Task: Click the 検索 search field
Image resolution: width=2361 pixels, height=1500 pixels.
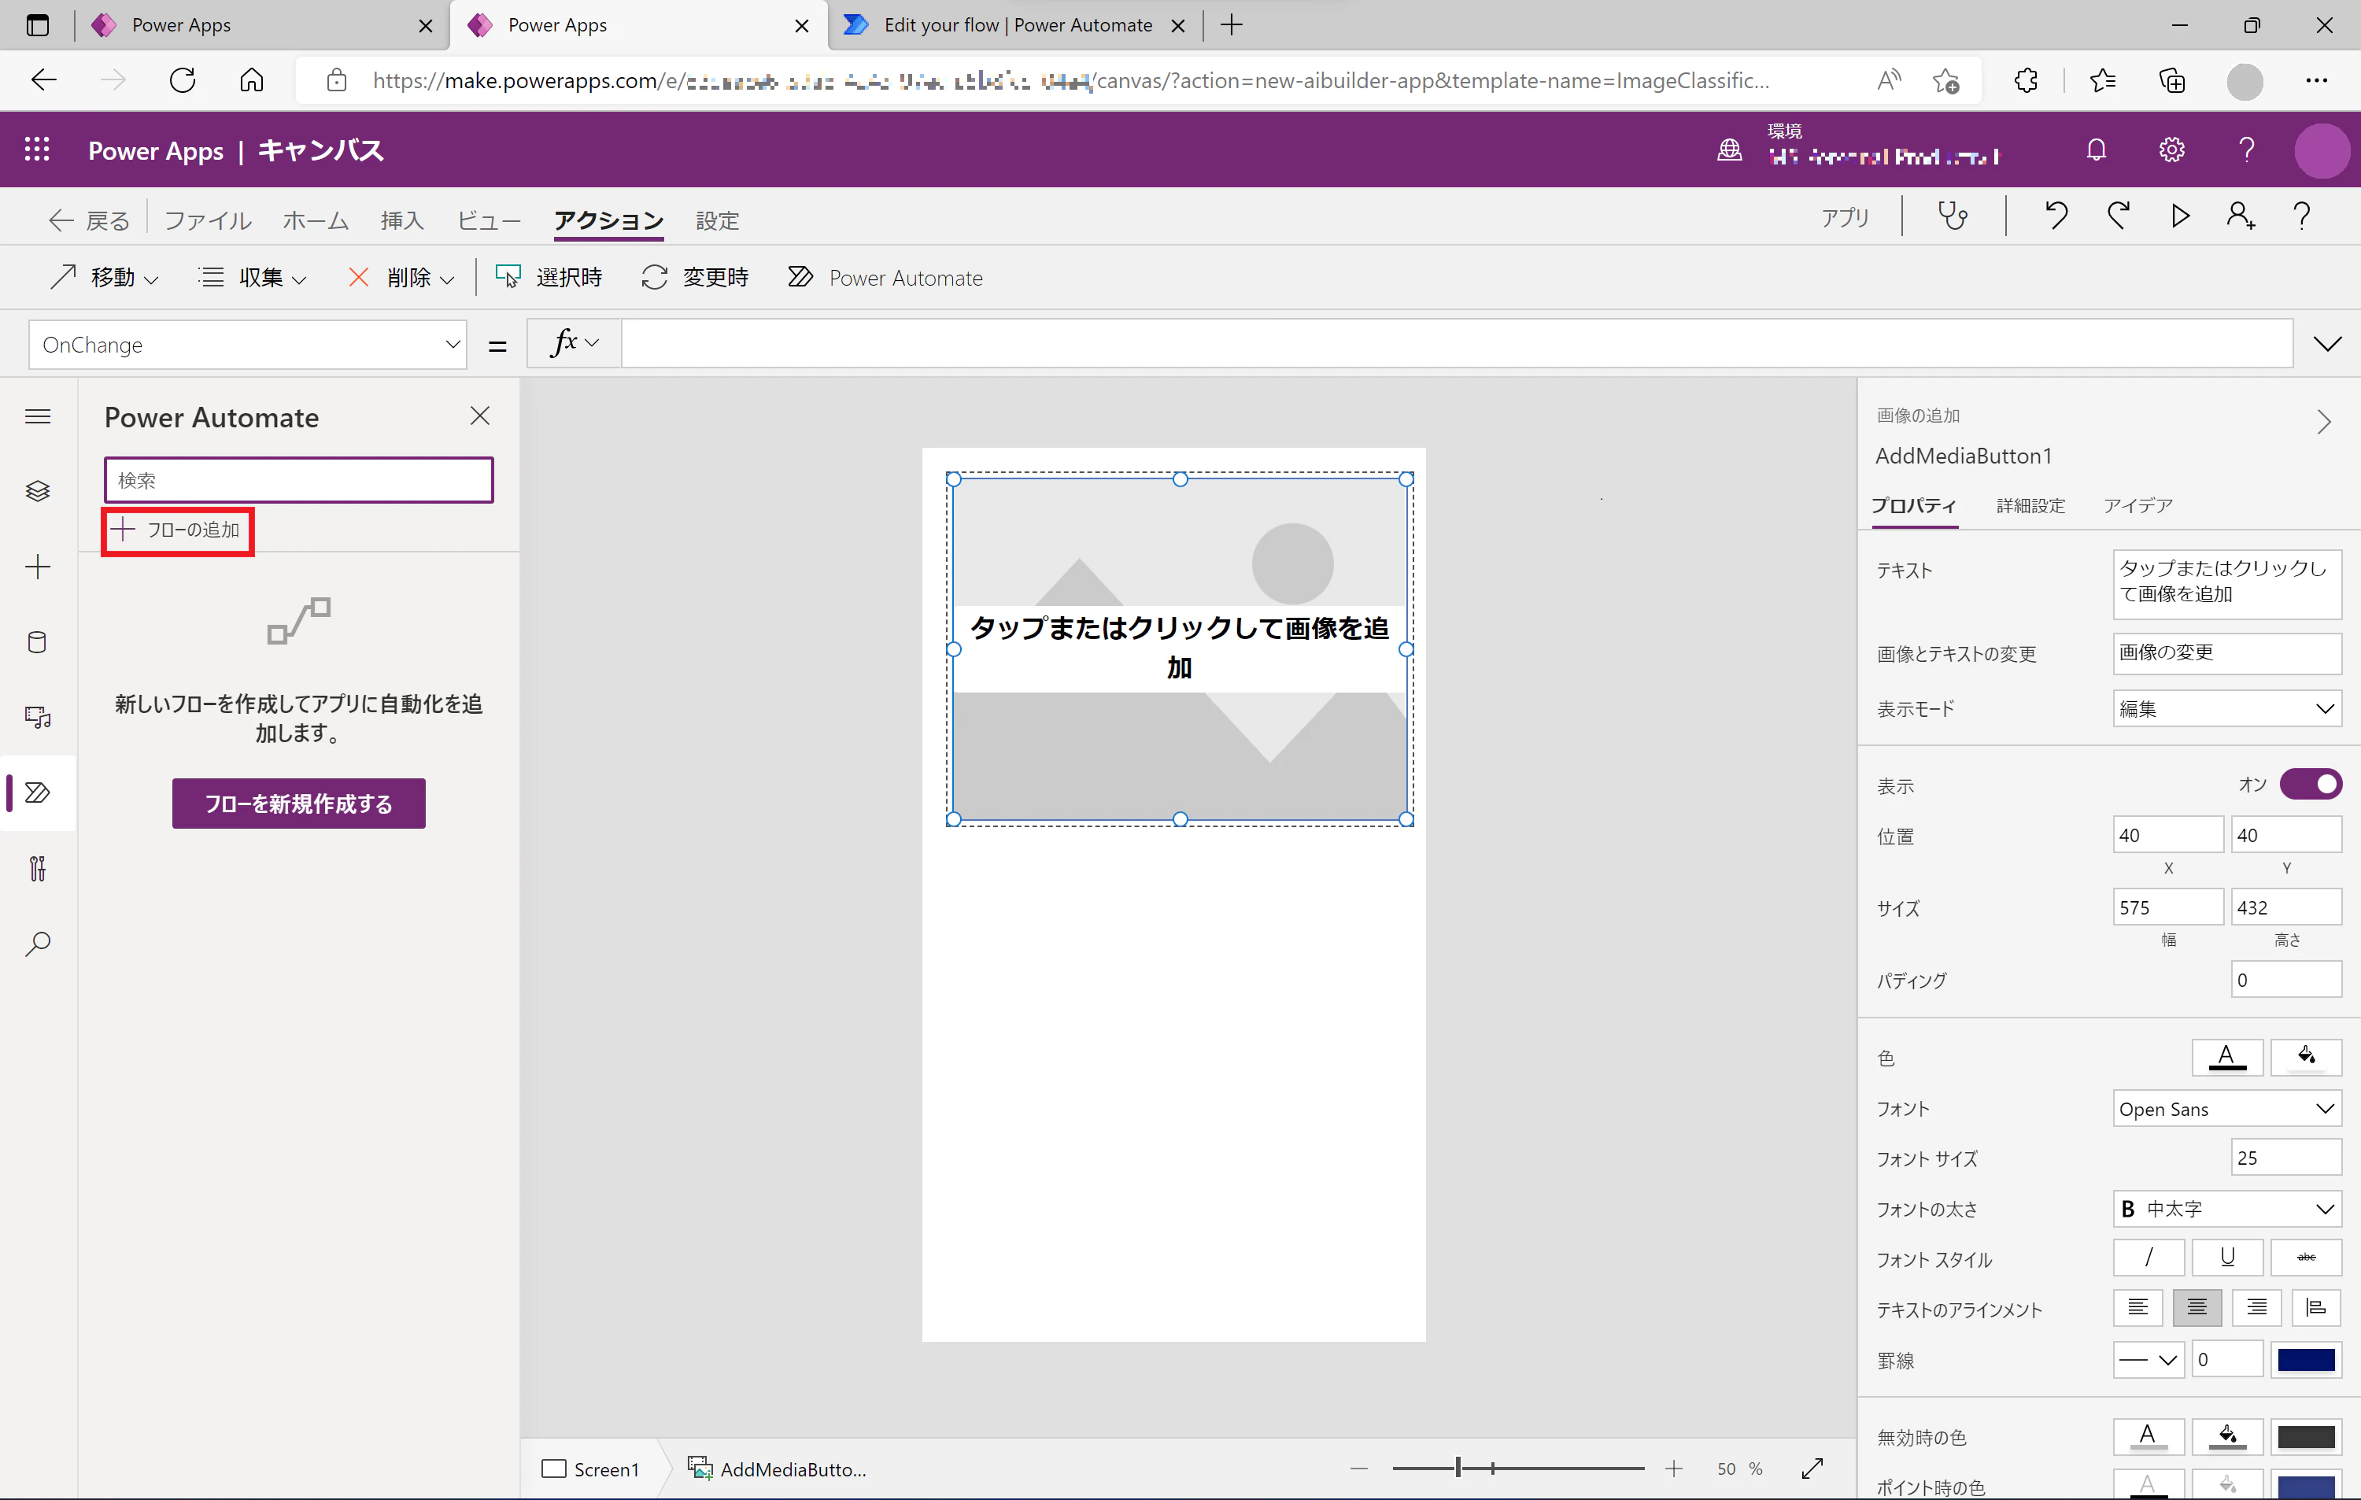Action: coord(299,480)
